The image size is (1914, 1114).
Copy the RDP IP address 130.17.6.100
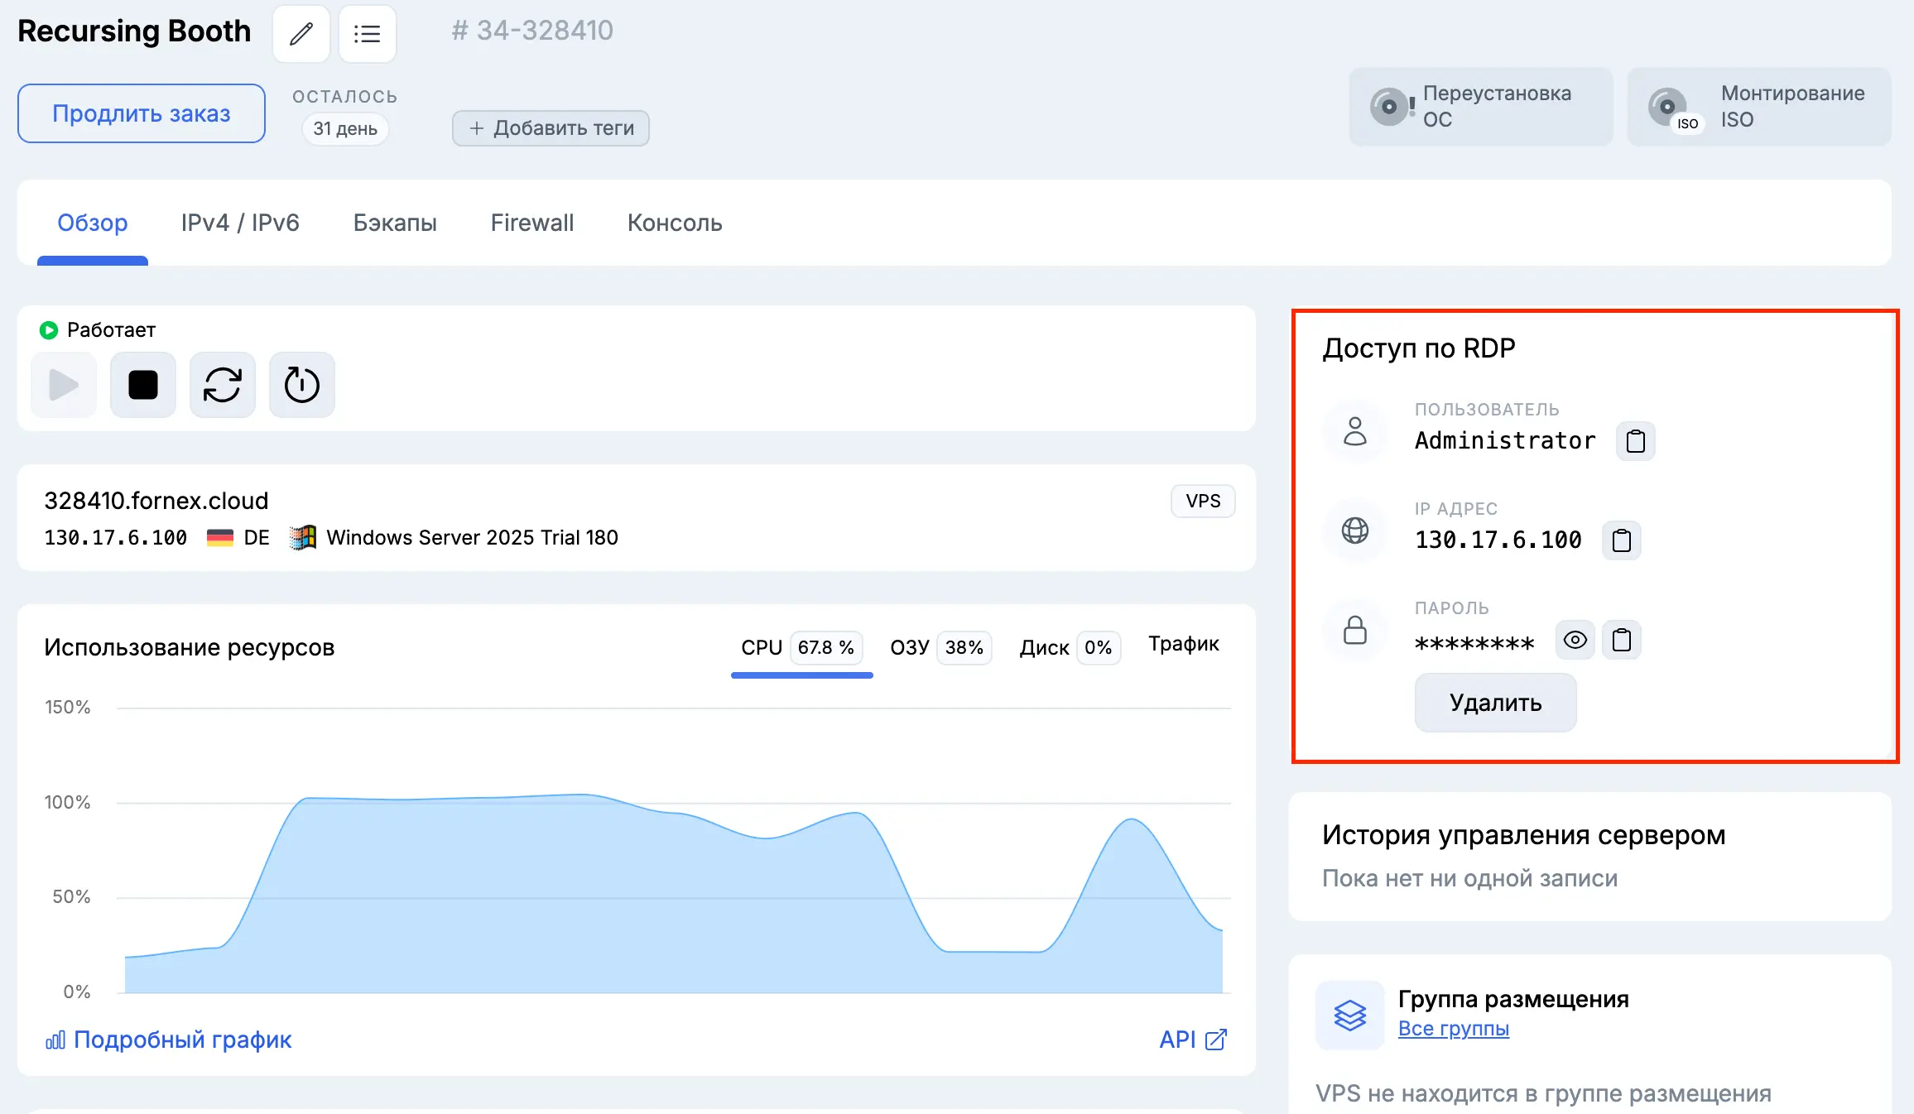pos(1622,540)
